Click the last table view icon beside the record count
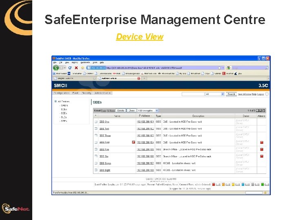 coord(264,110)
